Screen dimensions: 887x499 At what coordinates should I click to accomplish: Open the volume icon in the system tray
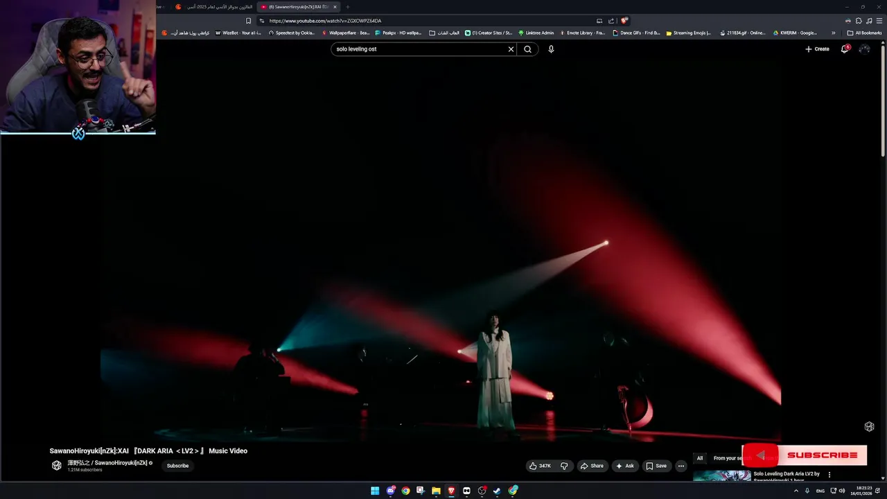(842, 491)
